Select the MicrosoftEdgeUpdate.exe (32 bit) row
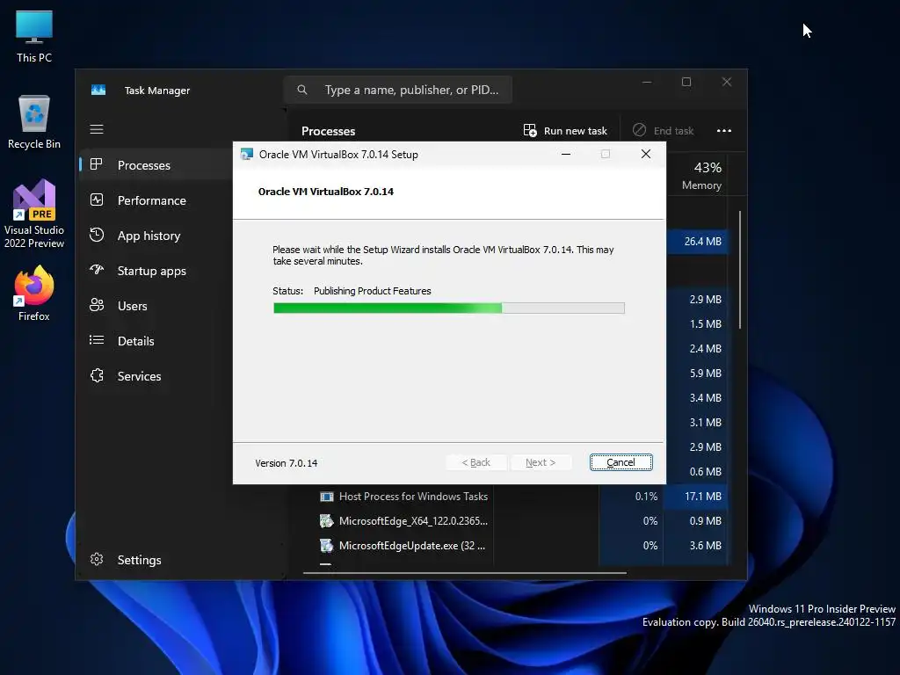 [x=517, y=546]
